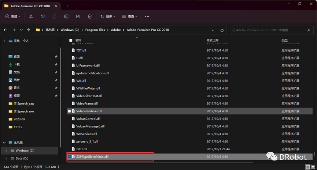The width and height of the screenshot is (317, 170).
Task: Go back with the left arrow
Action: tap(5, 30)
